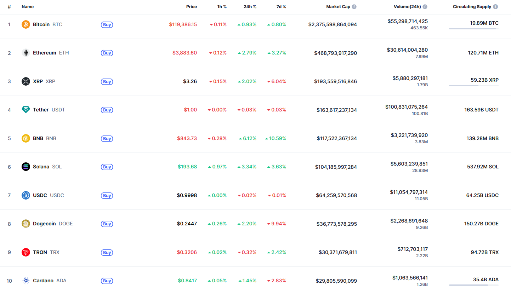Open the Bitcoin BTC name link
The height and width of the screenshot is (294, 511).
coord(47,24)
